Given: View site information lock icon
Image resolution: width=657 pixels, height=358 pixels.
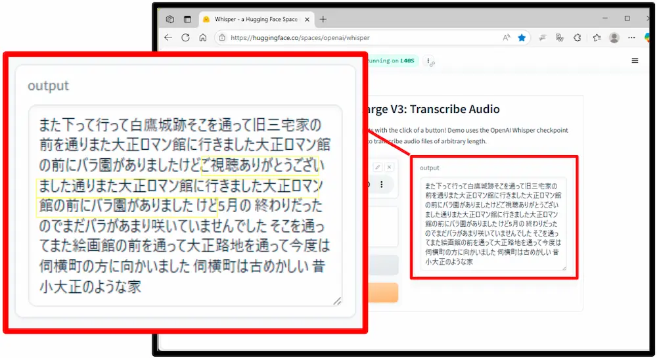Looking at the screenshot, I should [x=222, y=37].
